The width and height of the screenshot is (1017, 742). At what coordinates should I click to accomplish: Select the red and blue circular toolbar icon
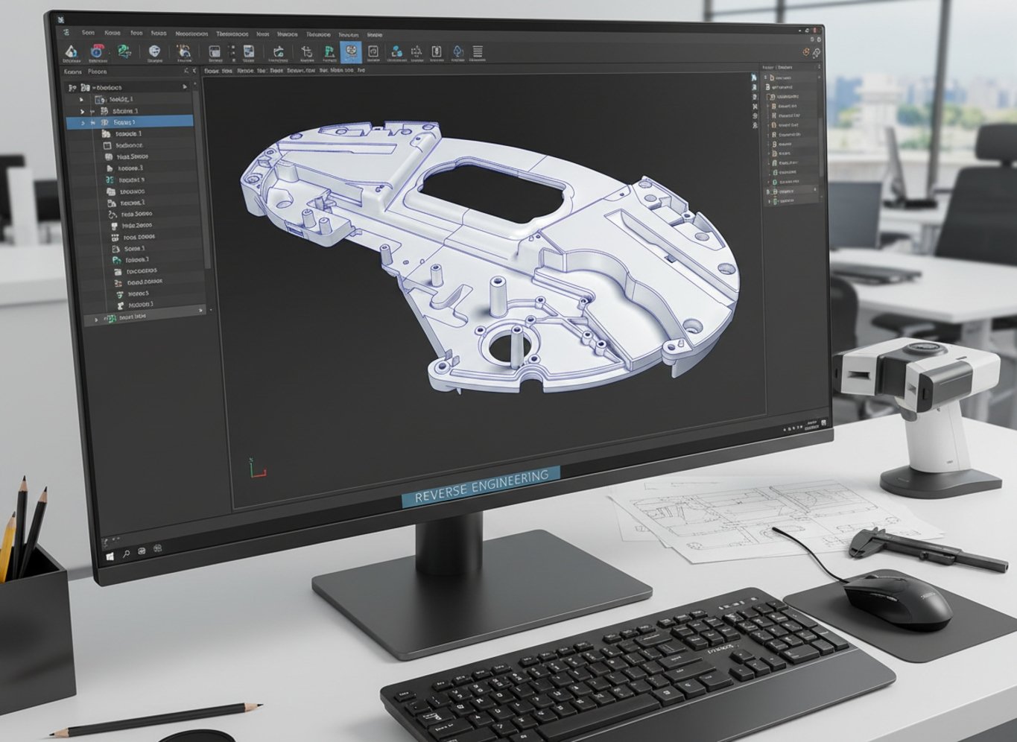[x=96, y=51]
